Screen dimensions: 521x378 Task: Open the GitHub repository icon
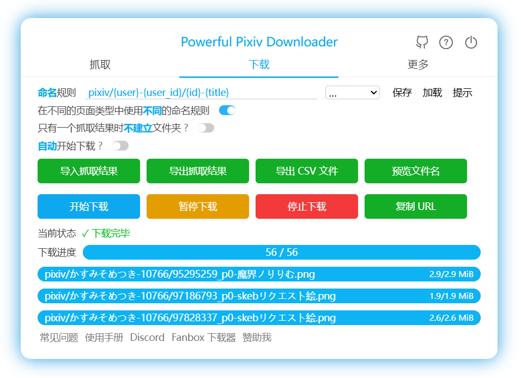[x=422, y=42]
